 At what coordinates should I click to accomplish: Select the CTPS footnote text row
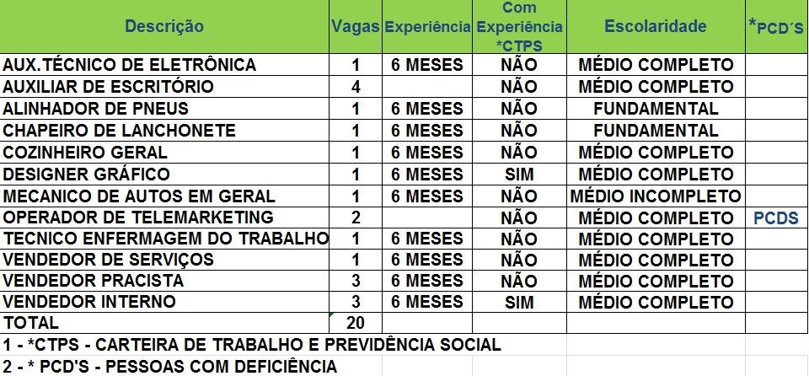(253, 344)
